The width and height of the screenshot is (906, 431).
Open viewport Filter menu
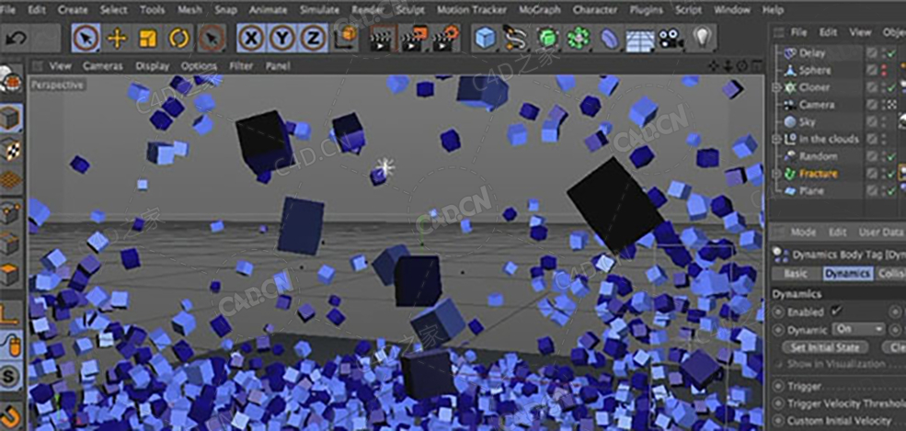pos(241,66)
